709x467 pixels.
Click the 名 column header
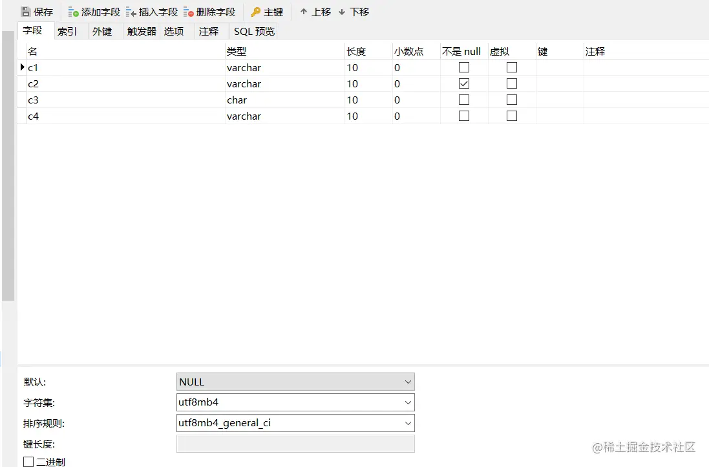[x=125, y=51]
